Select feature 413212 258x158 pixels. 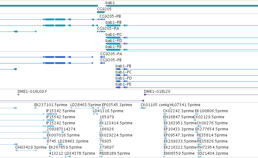(56, 154)
